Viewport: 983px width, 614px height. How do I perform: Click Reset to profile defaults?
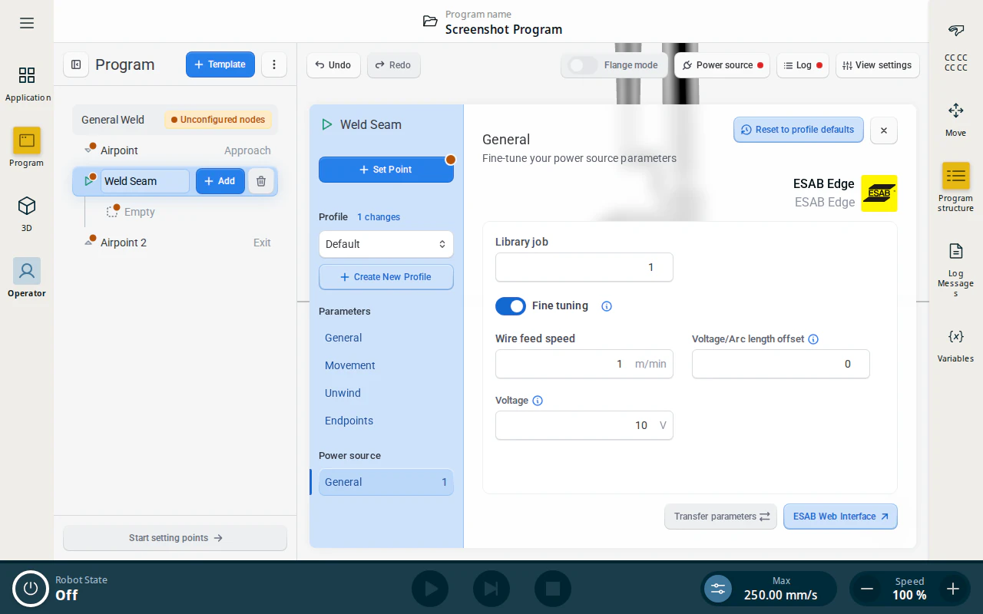click(799, 130)
